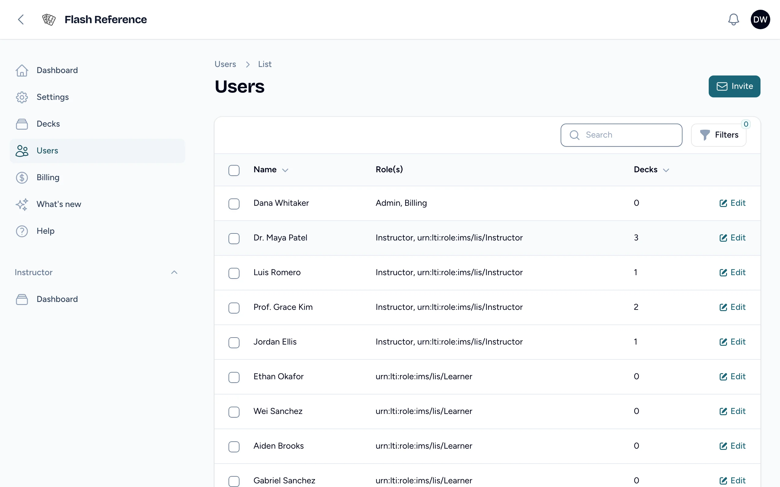Click the filter count badge showing 0
This screenshot has width=780, height=487.
746,124
